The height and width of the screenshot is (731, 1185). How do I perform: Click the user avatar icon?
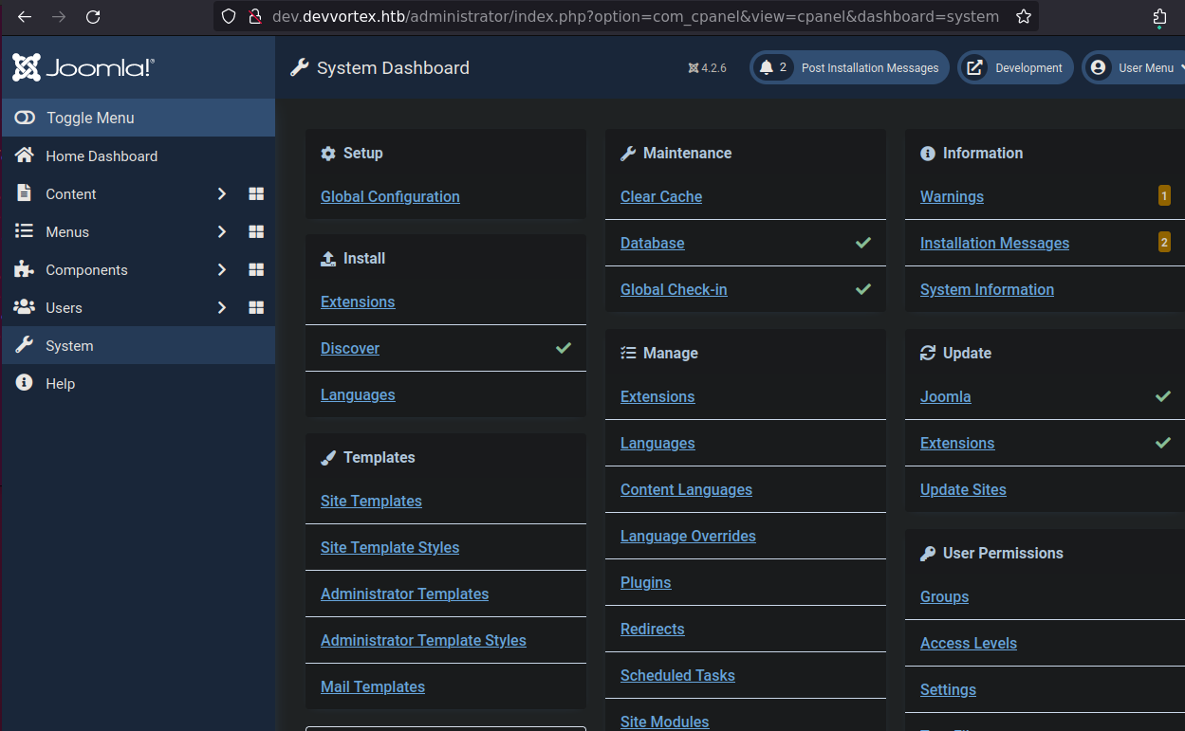1099,67
